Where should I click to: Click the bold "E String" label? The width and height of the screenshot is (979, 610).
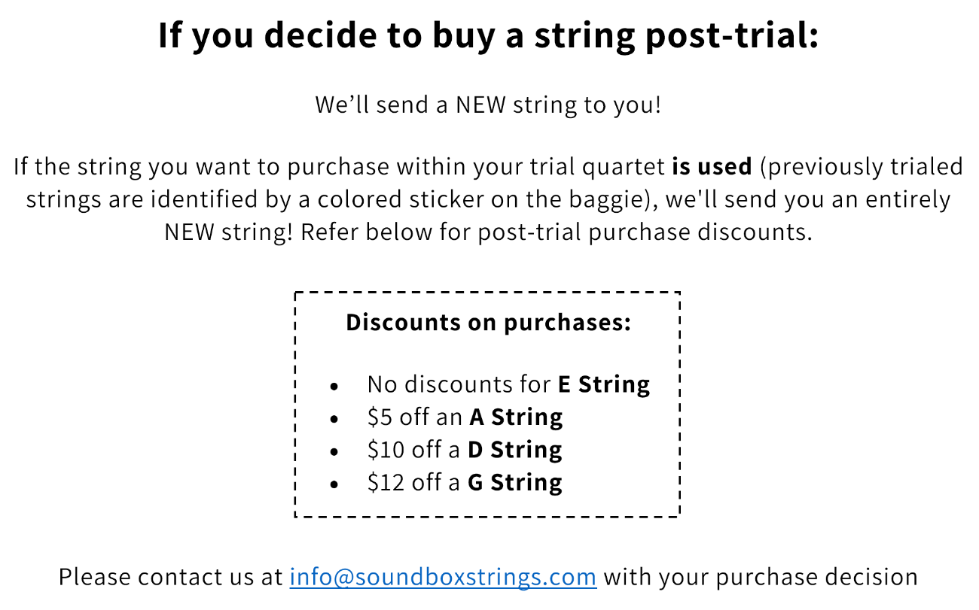[603, 384]
